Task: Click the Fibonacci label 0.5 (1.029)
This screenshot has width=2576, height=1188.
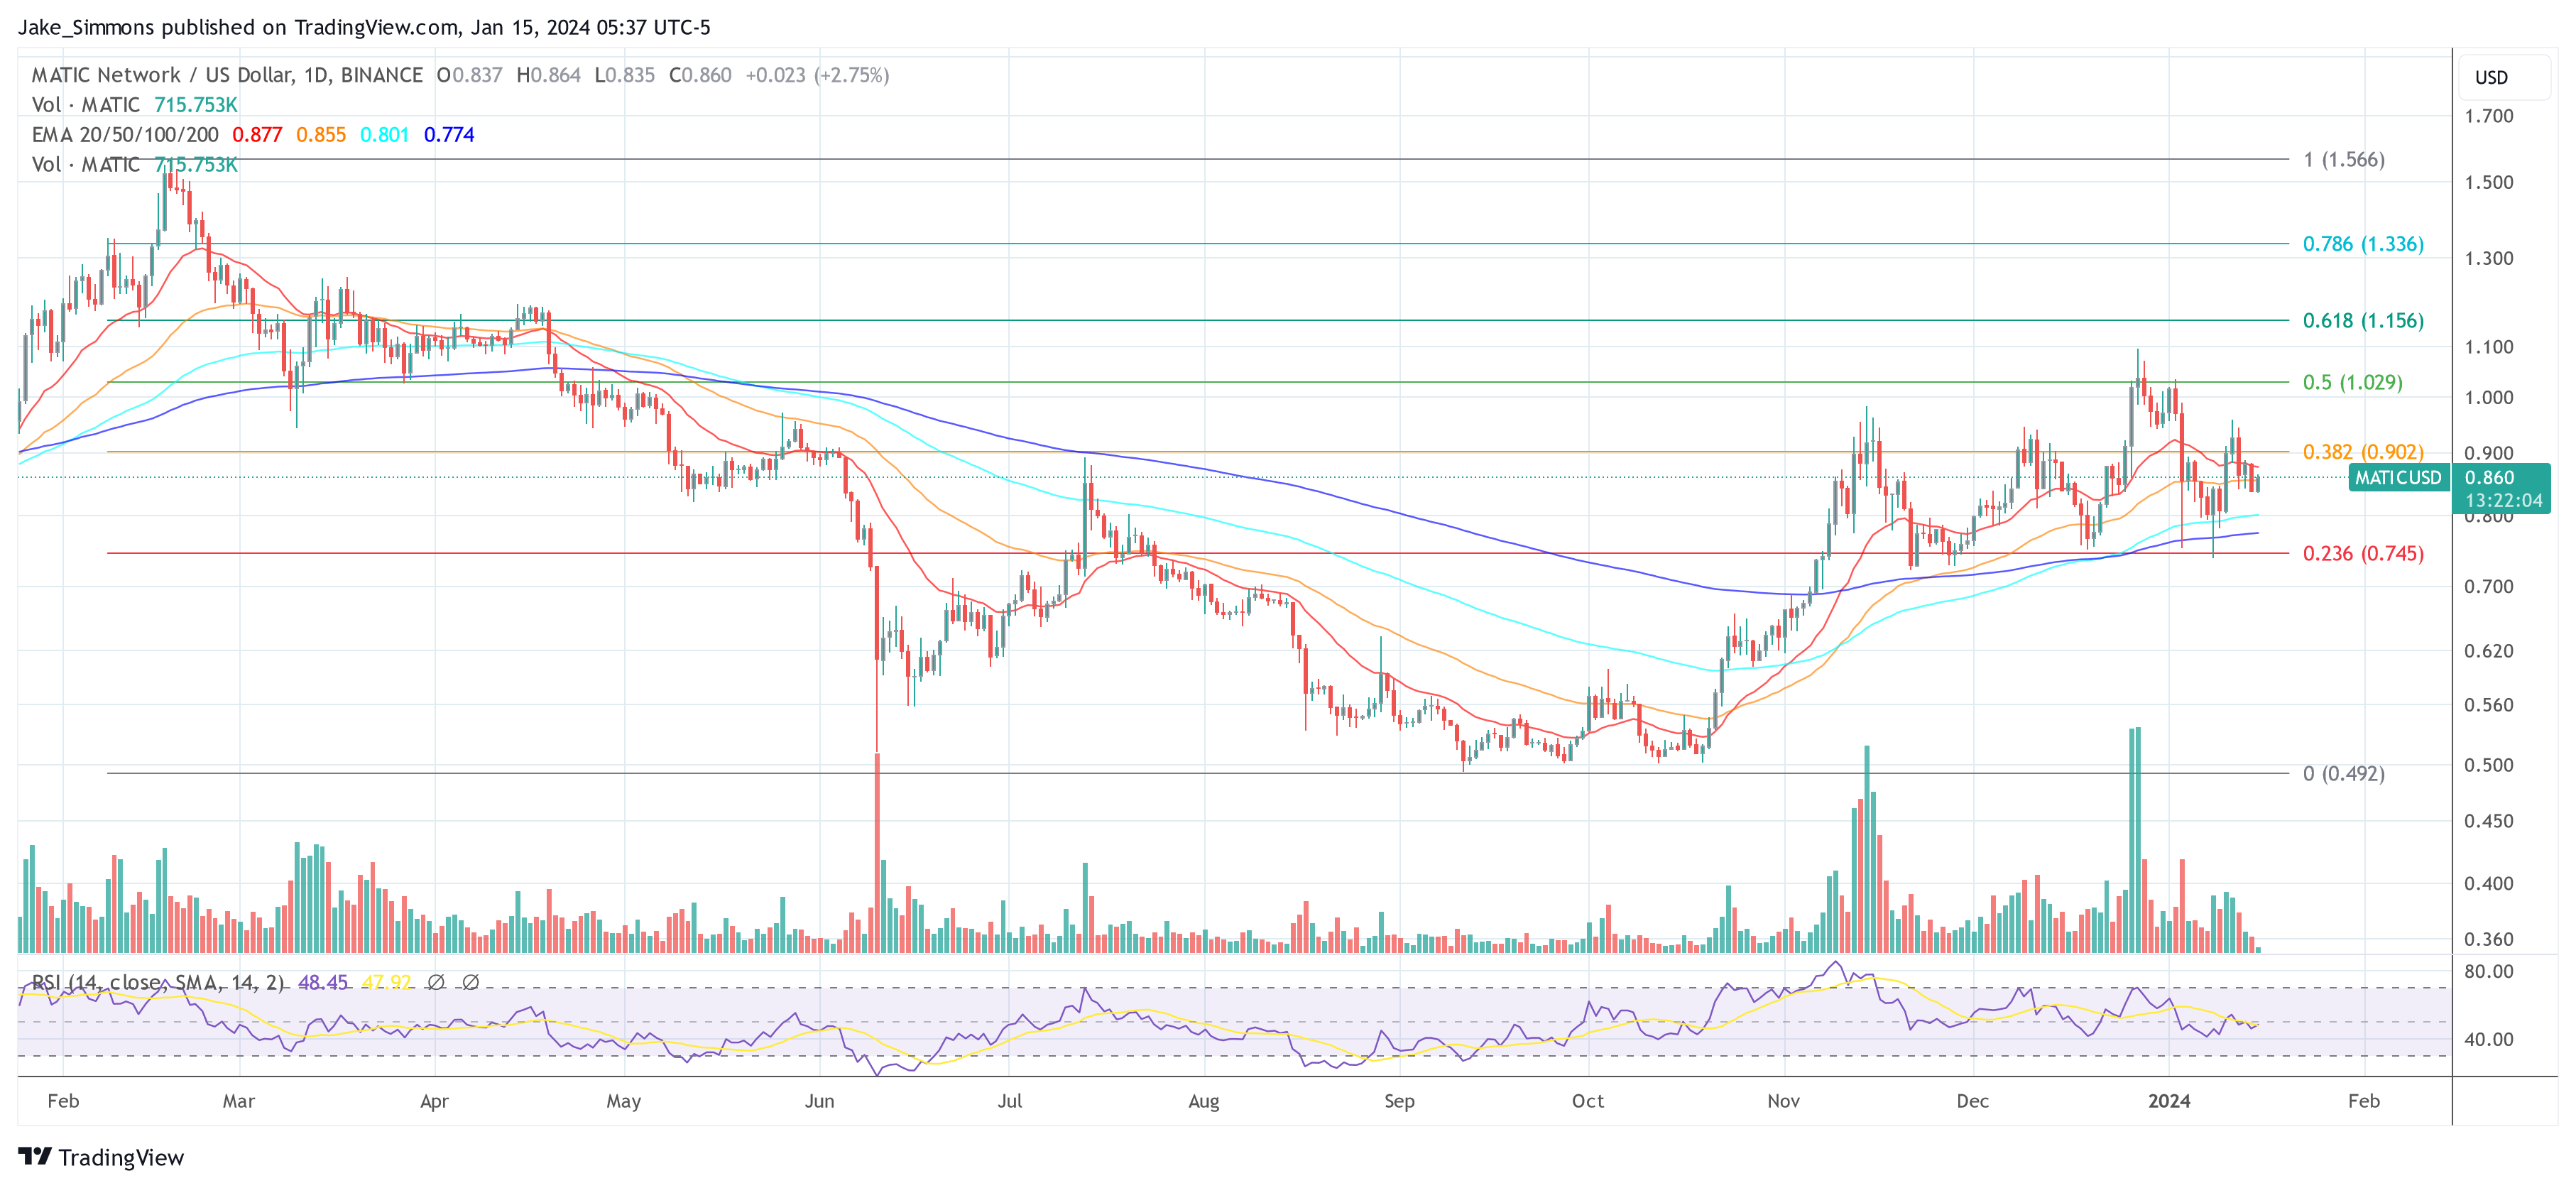Action: (2352, 382)
